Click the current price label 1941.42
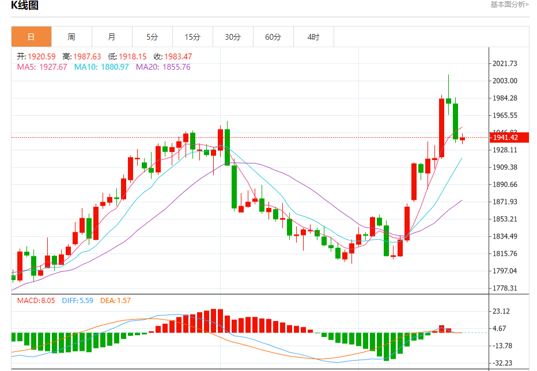This screenshot has width=537, height=371. click(x=509, y=137)
